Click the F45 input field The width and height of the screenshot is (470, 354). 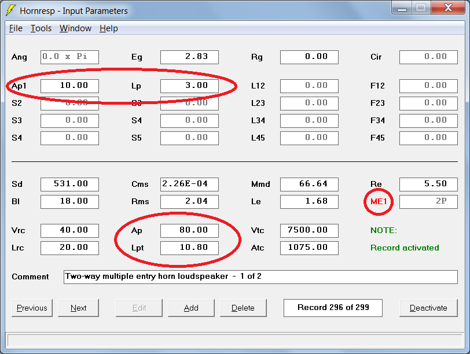pos(429,138)
